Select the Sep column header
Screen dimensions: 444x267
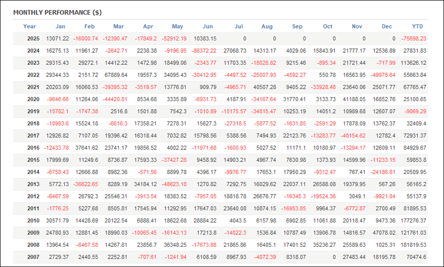pyautogui.click(x=297, y=26)
